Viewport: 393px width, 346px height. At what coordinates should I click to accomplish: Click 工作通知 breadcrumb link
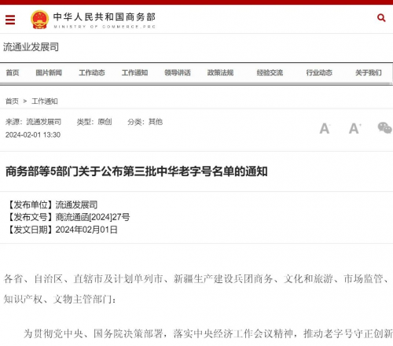pyautogui.click(x=45, y=101)
